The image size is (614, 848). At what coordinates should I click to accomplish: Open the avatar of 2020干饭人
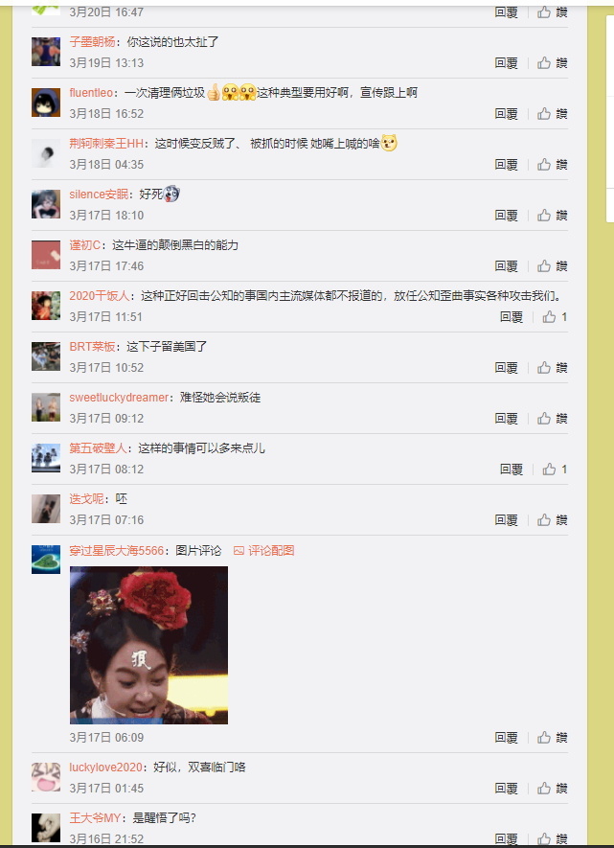pos(46,306)
